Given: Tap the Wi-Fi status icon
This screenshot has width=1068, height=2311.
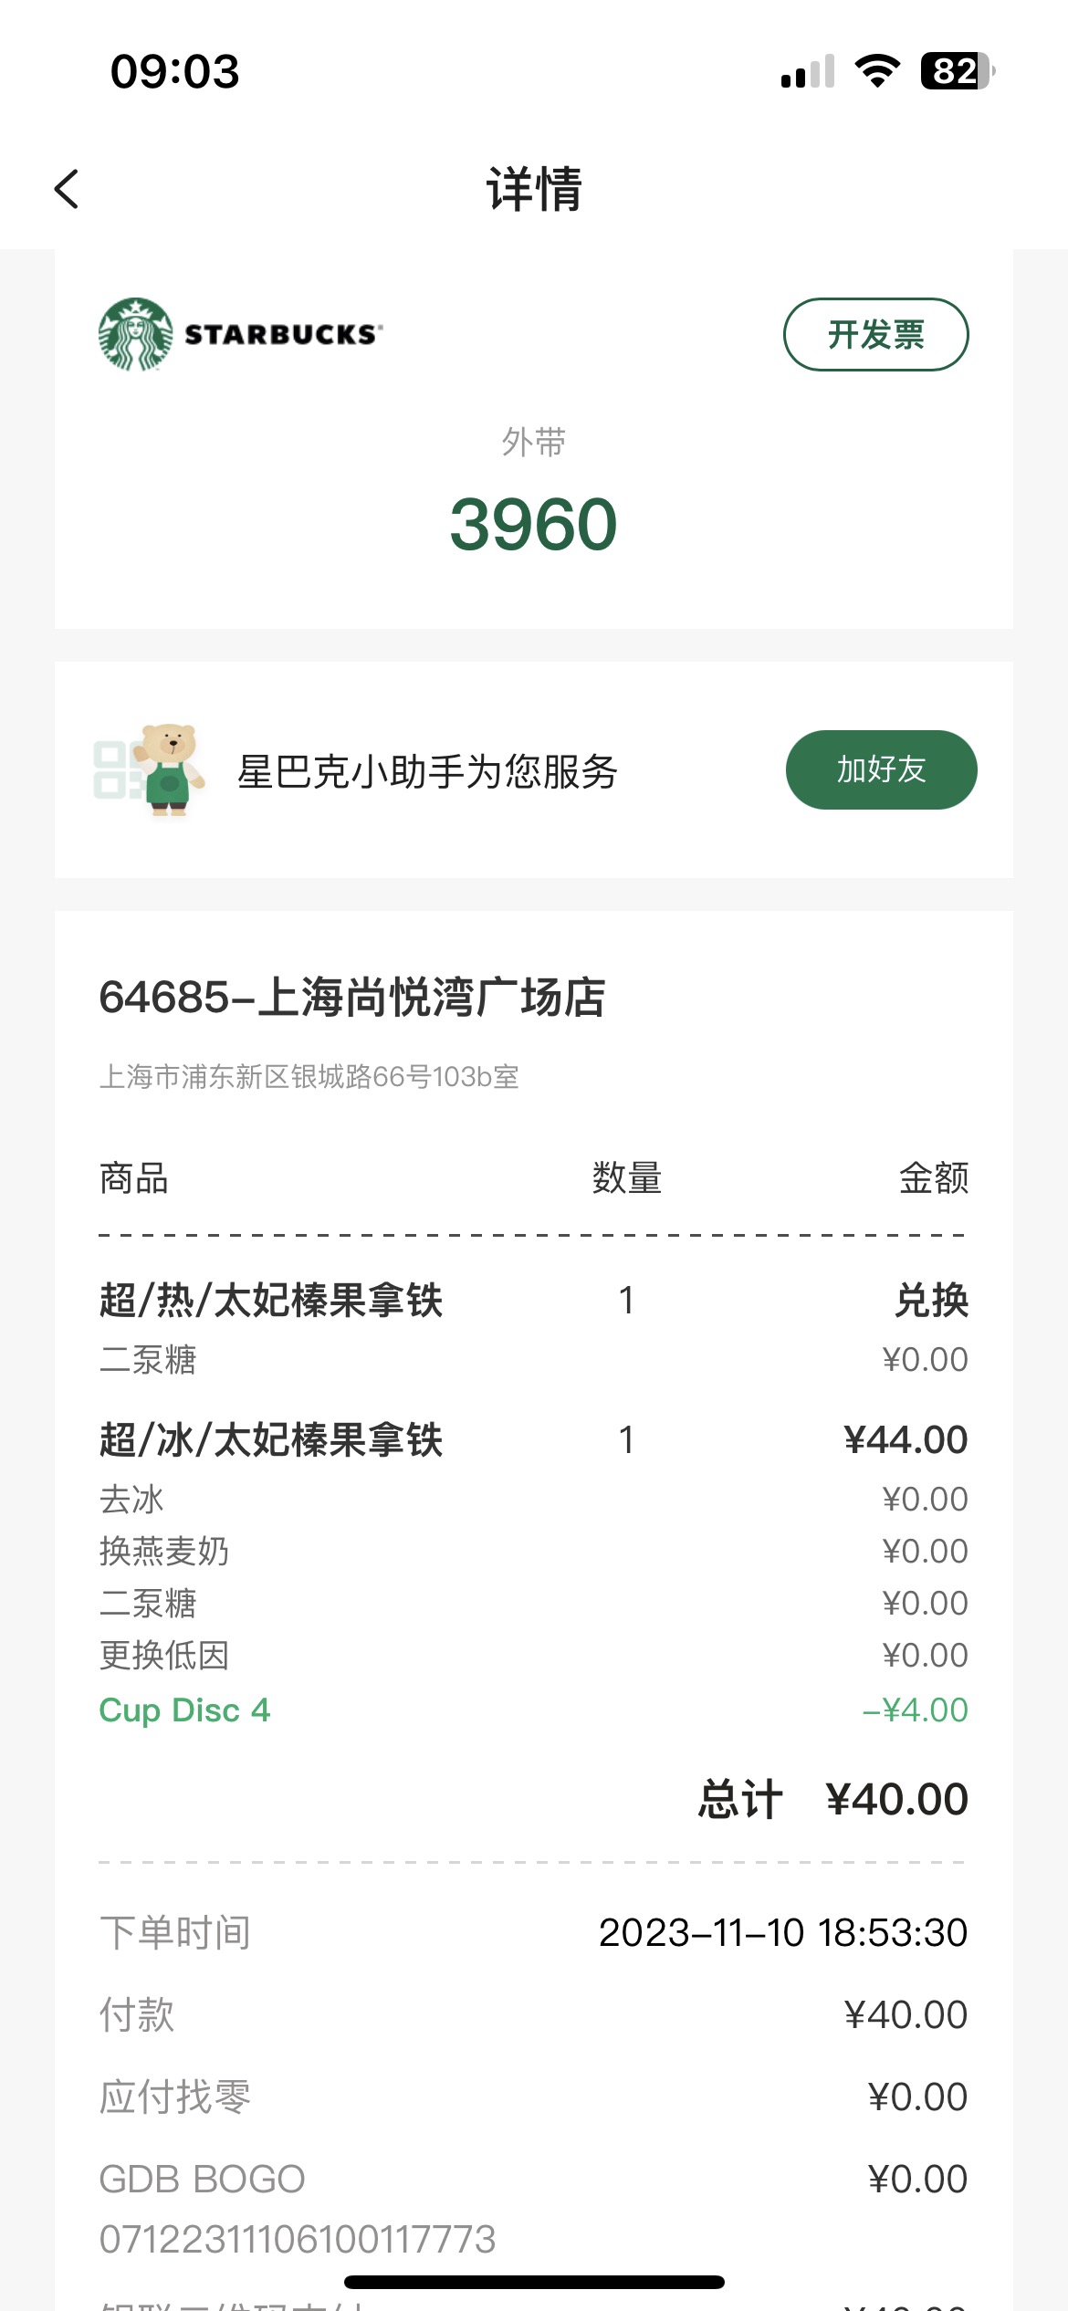Looking at the screenshot, I should click(x=877, y=70).
